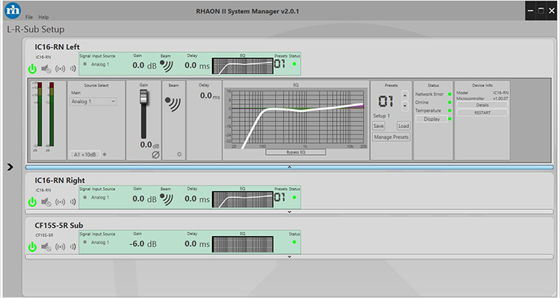Open the File menu
The height and width of the screenshot is (298, 560).
click(x=28, y=16)
